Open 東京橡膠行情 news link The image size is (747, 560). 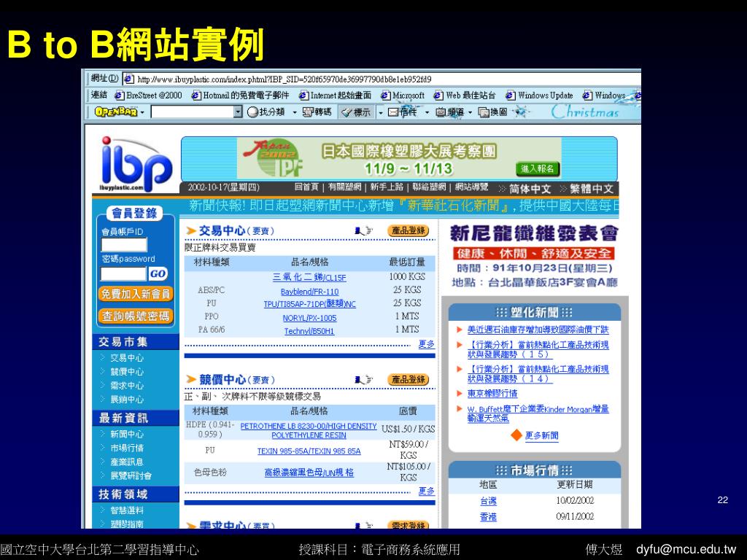[492, 393]
